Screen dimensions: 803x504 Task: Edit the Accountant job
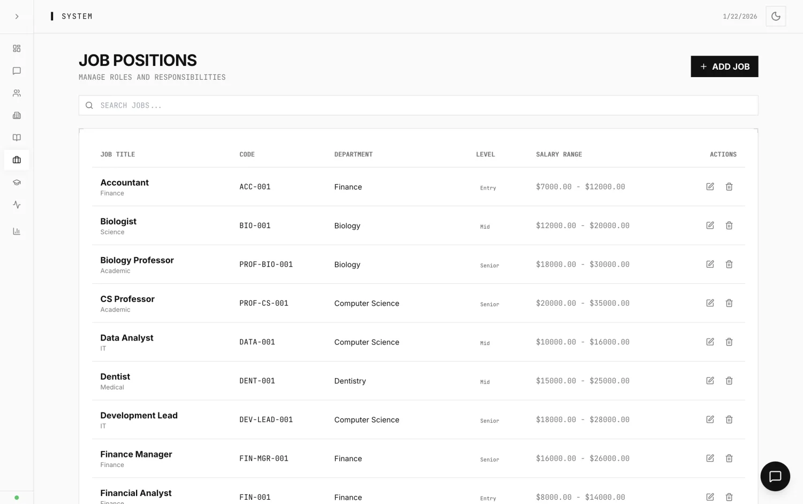710,186
